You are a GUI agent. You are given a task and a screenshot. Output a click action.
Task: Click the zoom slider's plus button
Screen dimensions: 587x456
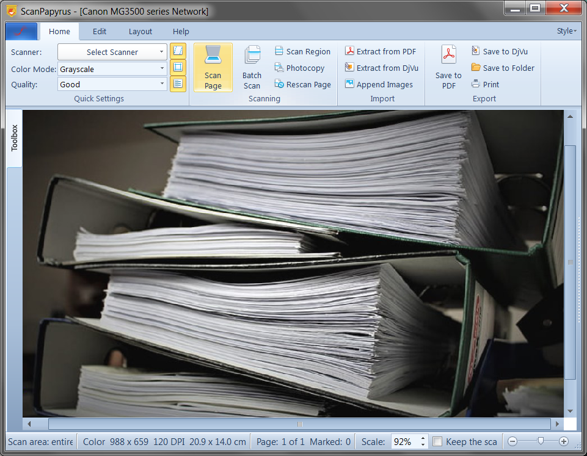point(563,441)
